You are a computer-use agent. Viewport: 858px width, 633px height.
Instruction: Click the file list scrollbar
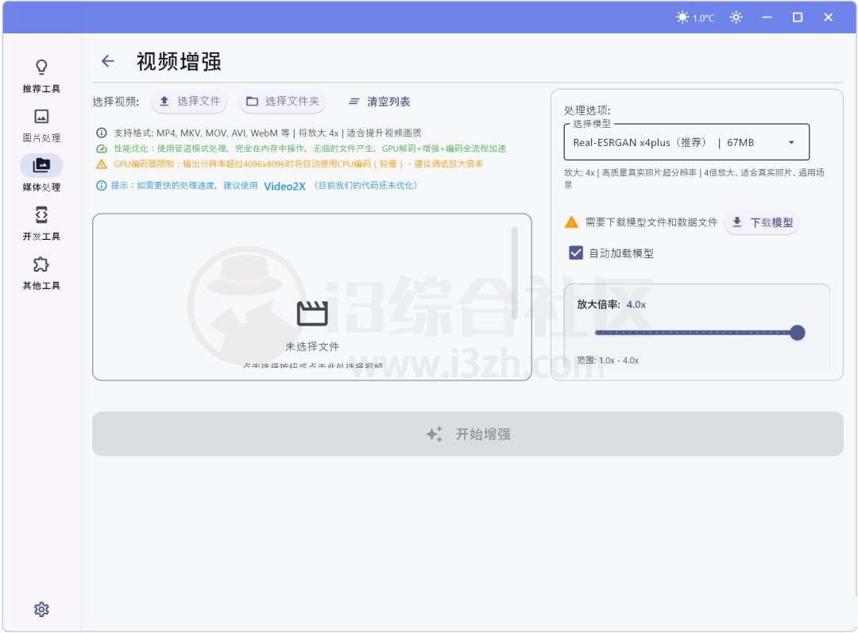[x=514, y=273]
